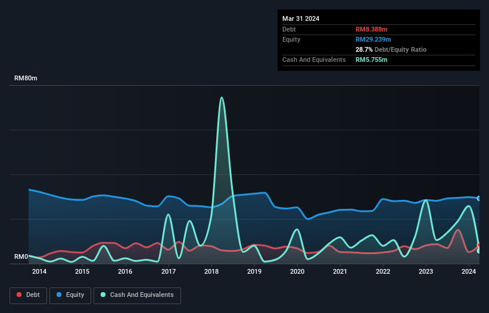This screenshot has width=489, height=313.
Task: Select the blue Equity endpoint marker
Action: click(x=479, y=198)
